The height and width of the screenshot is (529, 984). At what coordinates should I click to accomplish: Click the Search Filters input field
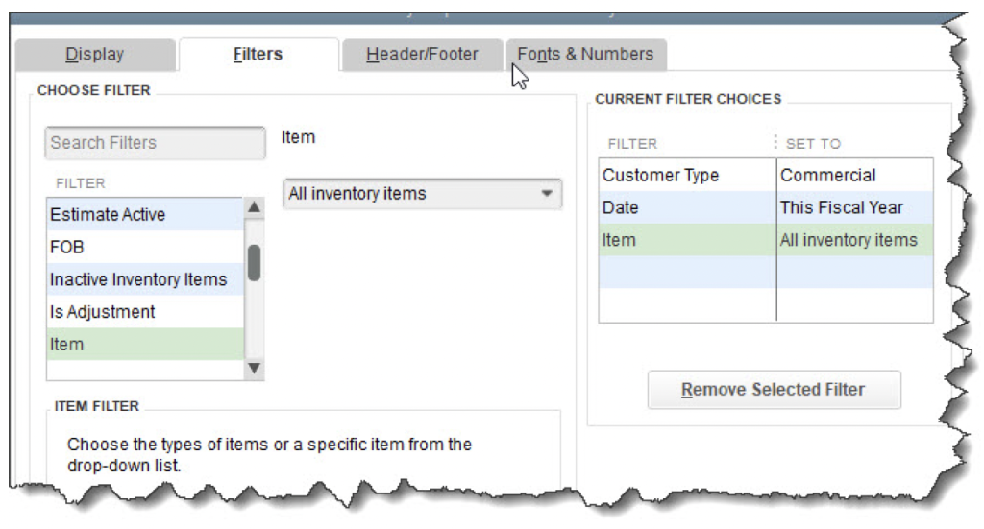[x=155, y=143]
